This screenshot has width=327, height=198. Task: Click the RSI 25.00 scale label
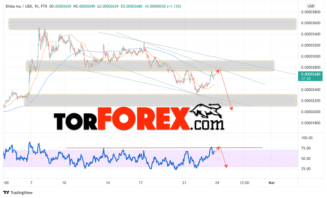306,169
